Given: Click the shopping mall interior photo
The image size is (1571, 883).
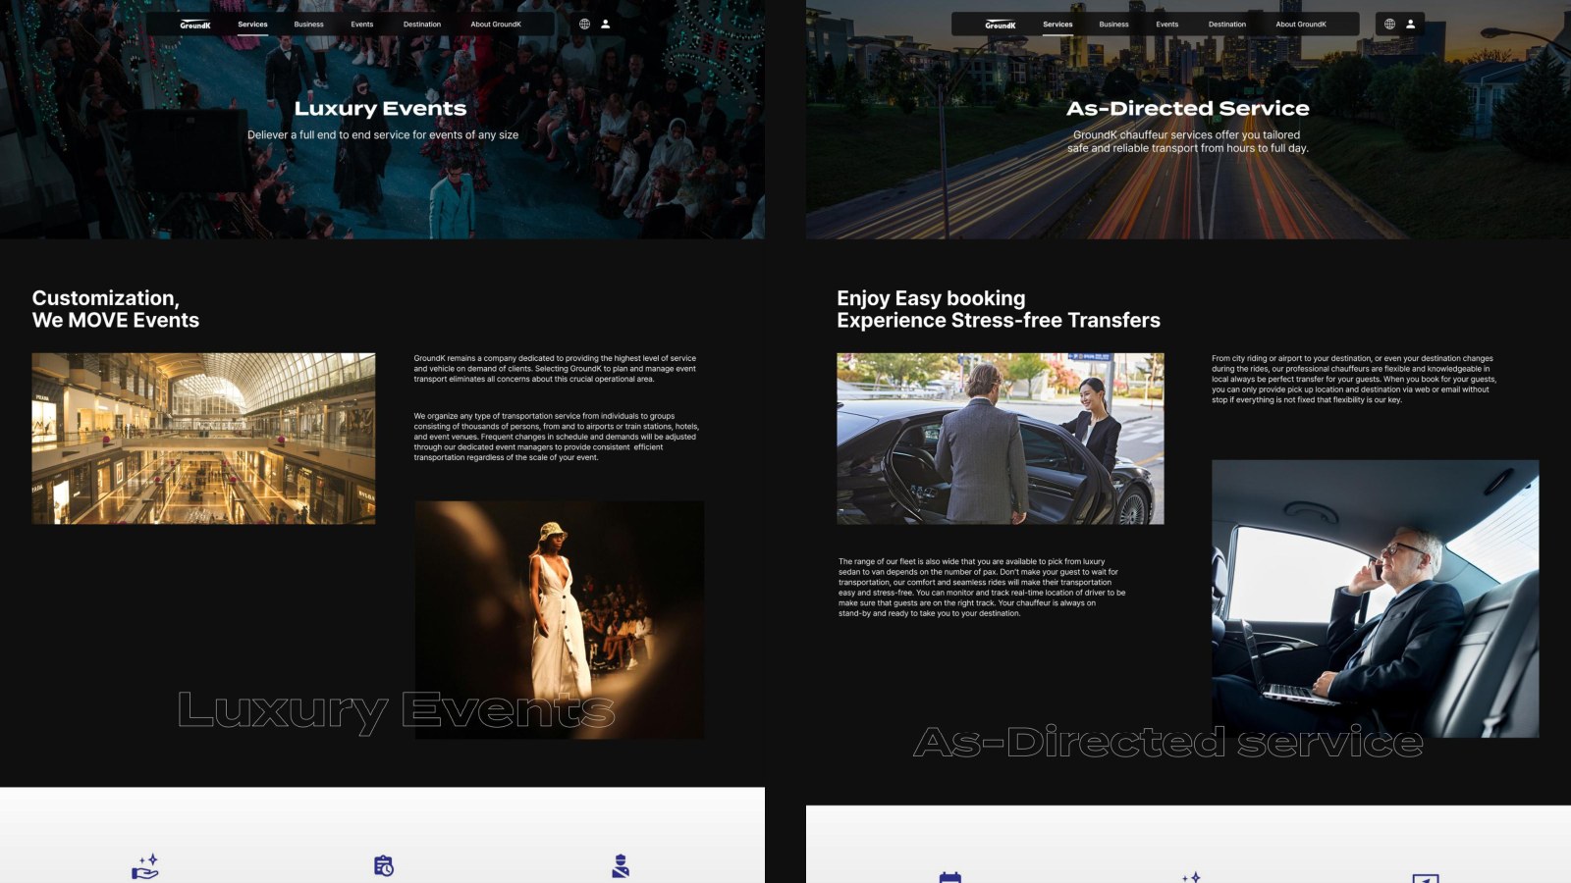Looking at the screenshot, I should tap(203, 439).
